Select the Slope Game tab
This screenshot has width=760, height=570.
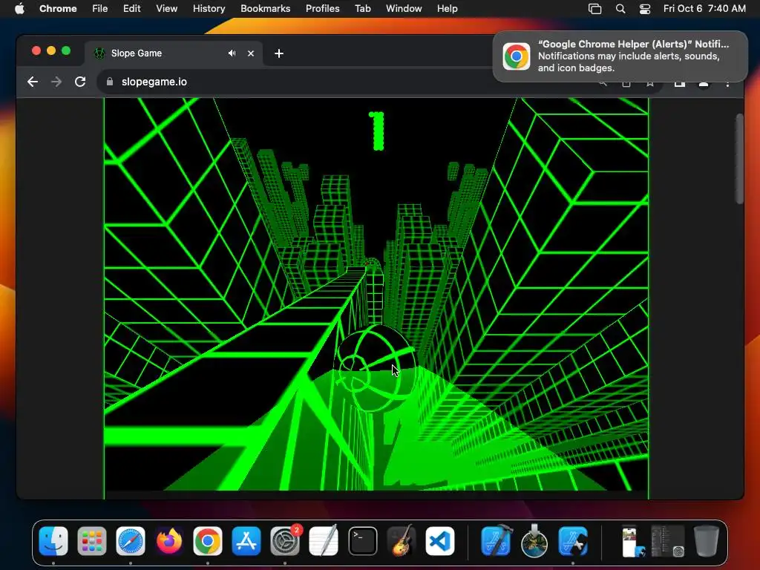[174, 53]
